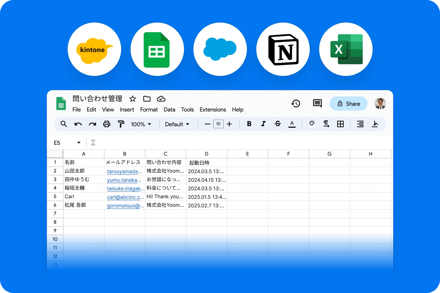This screenshot has height=293, width=440.
Task: Expand the E5 name box dropdown
Action: point(79,143)
